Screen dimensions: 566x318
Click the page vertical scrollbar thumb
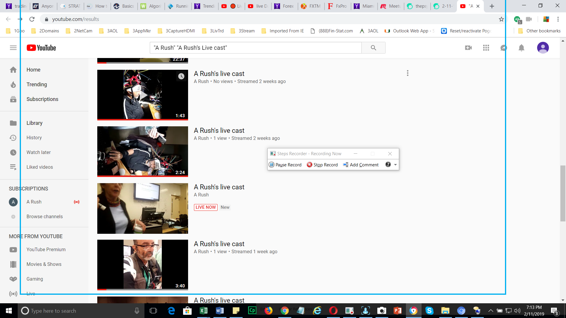(563, 193)
